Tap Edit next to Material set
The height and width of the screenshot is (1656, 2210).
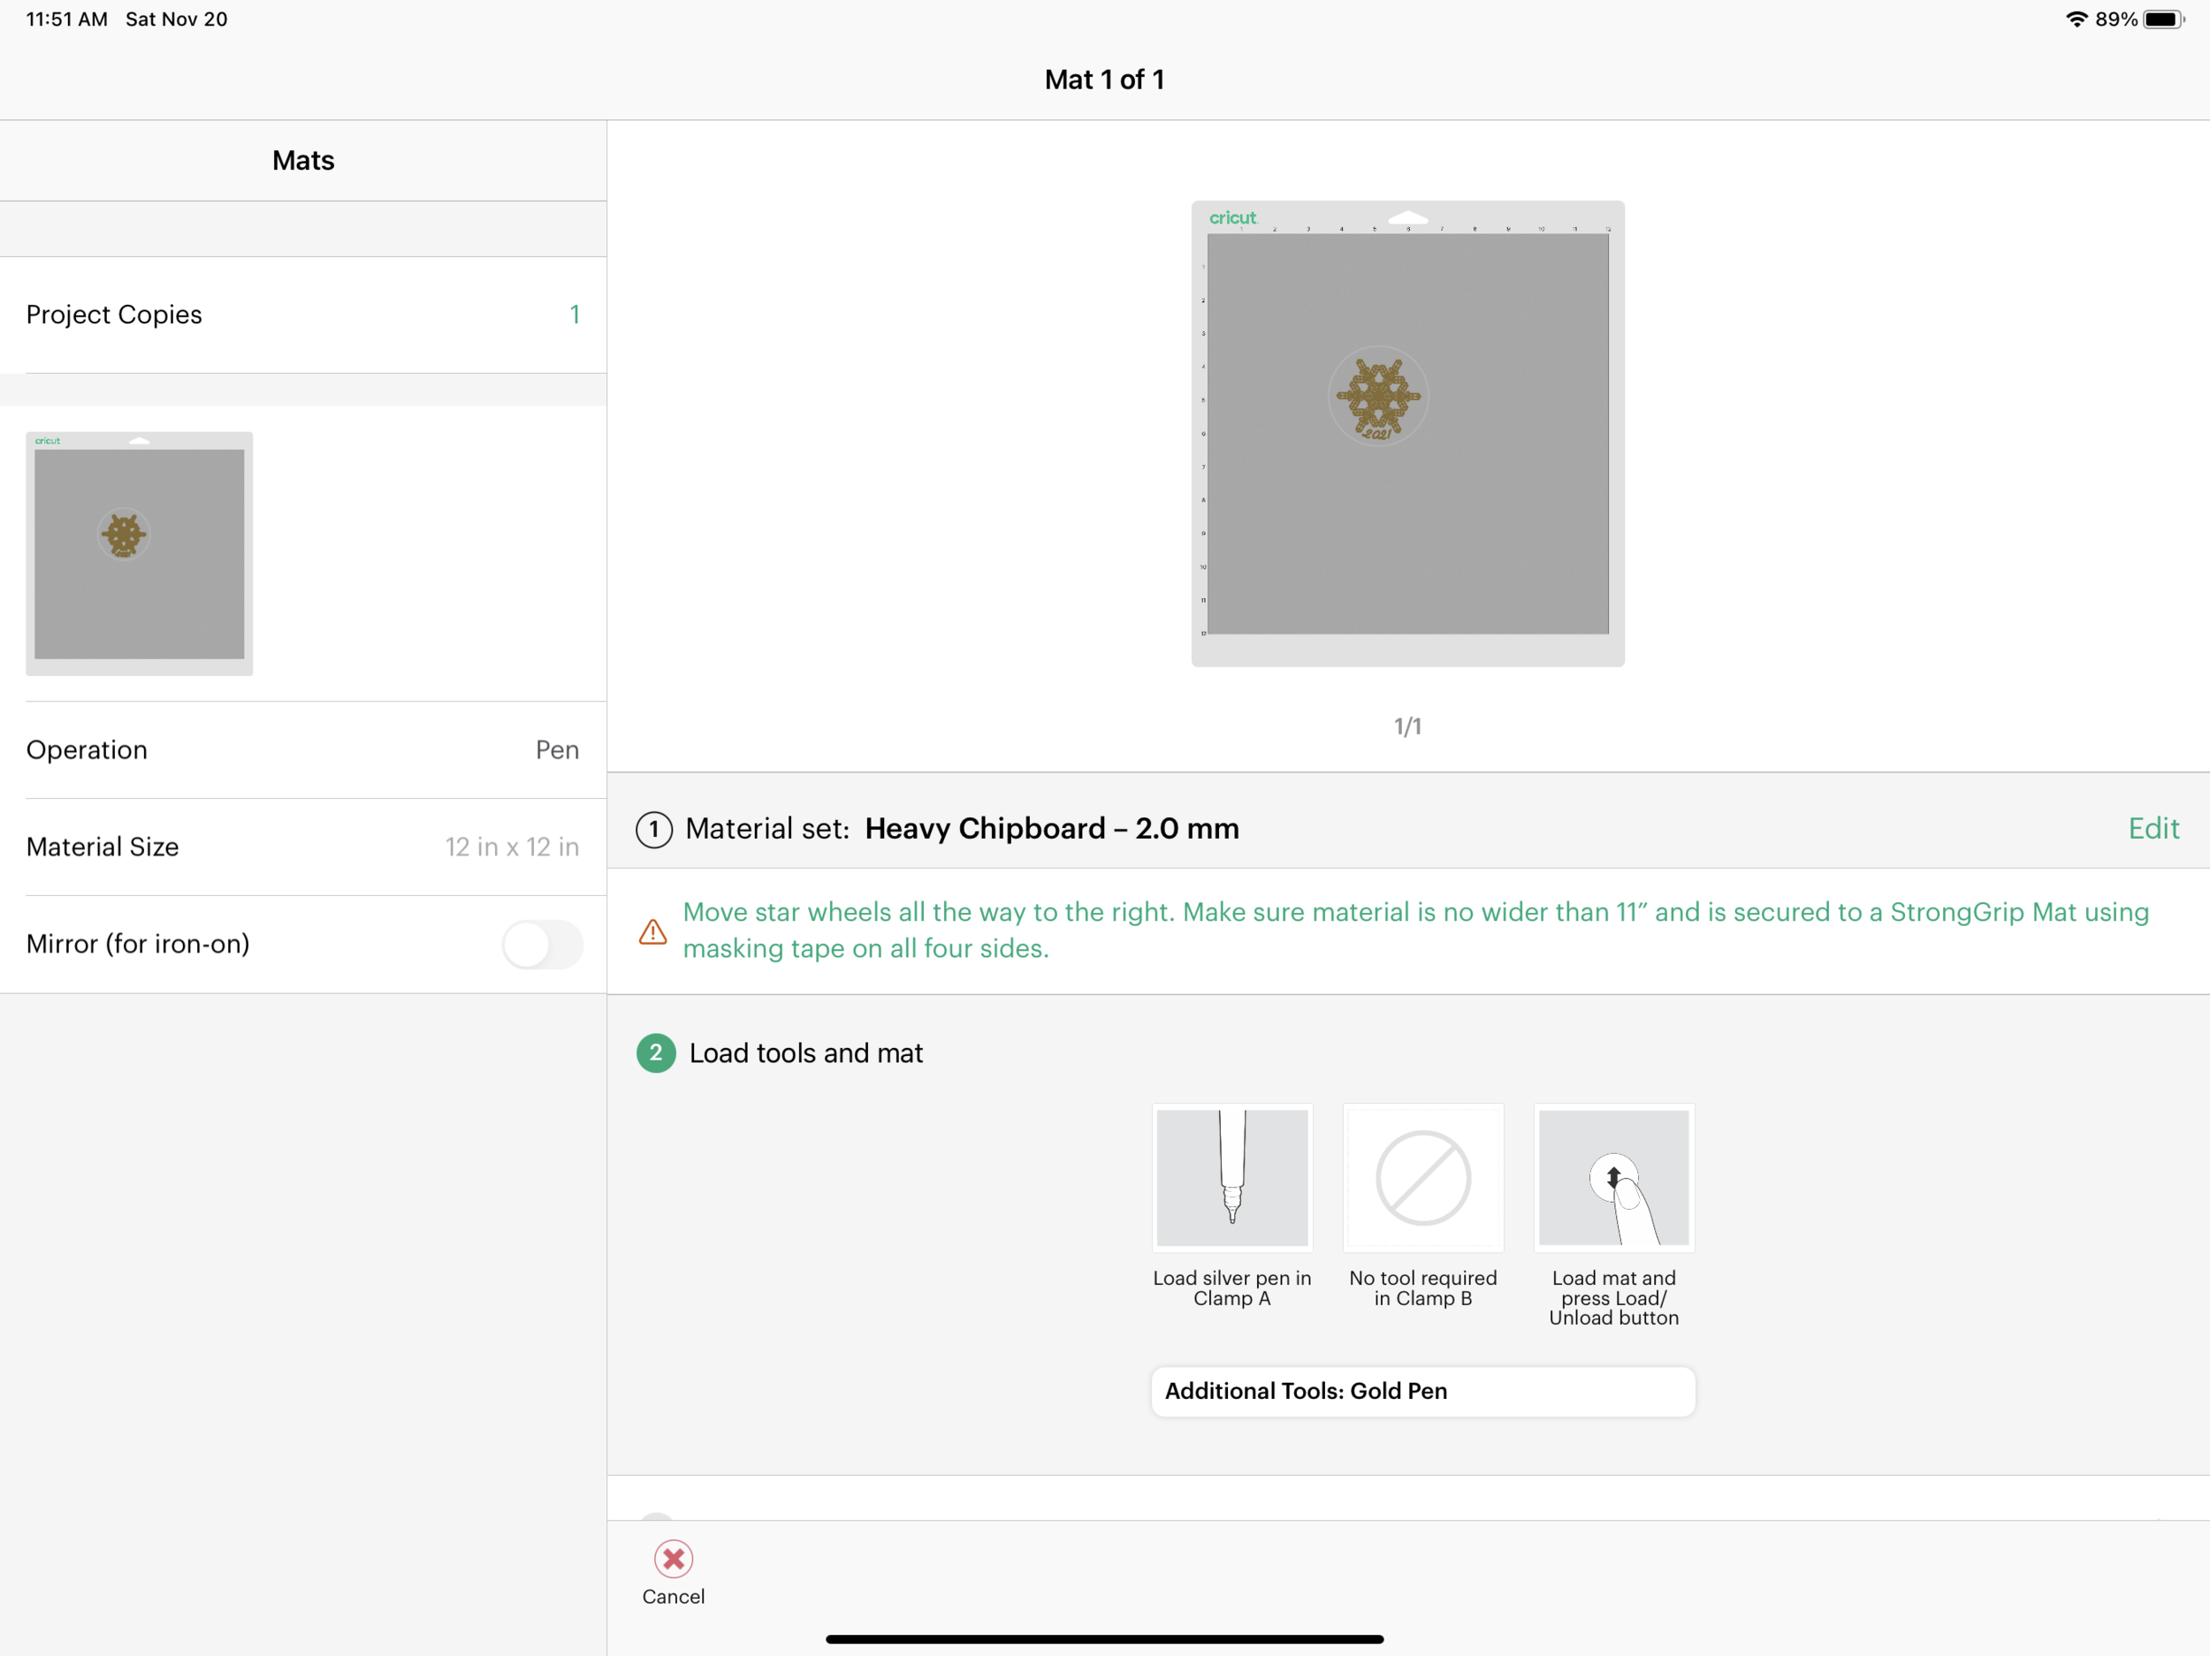[2153, 829]
